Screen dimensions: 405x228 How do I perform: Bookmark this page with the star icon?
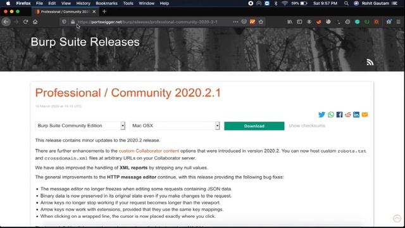tap(261, 22)
